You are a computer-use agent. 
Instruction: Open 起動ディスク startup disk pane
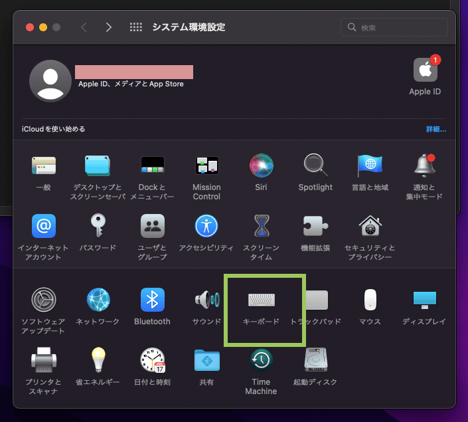316,360
